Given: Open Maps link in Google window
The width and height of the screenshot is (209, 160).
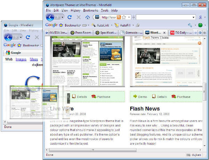Looking at the screenshot, I should 34,59.
